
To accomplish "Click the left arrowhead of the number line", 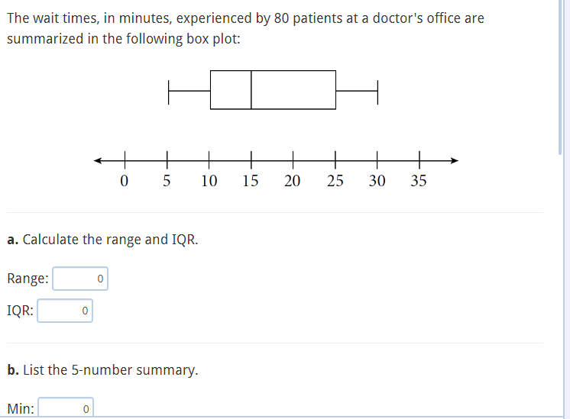I will [x=98, y=160].
